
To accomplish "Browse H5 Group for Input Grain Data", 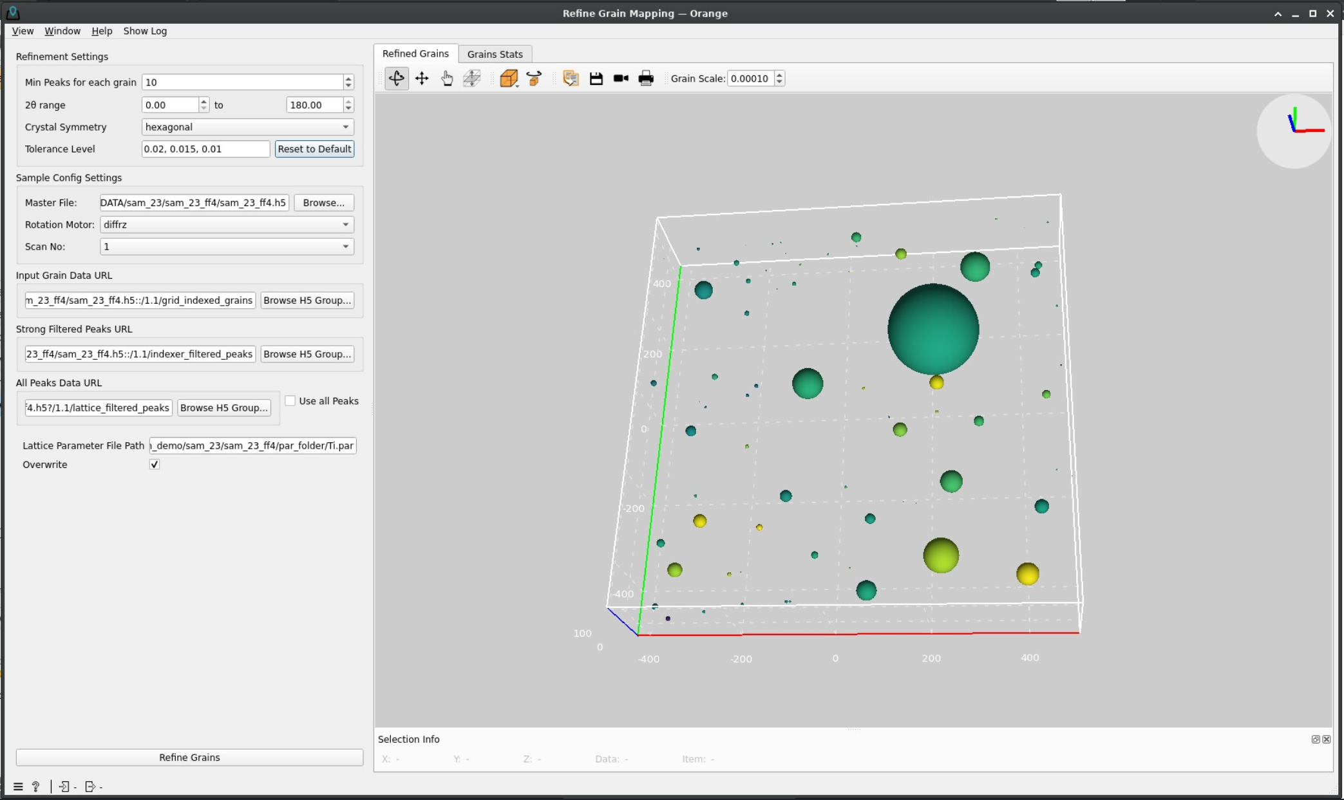I will point(307,301).
